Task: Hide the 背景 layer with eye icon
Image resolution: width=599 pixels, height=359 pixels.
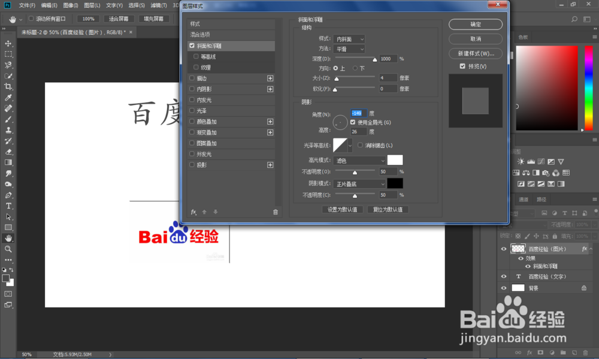Action: [x=504, y=288]
